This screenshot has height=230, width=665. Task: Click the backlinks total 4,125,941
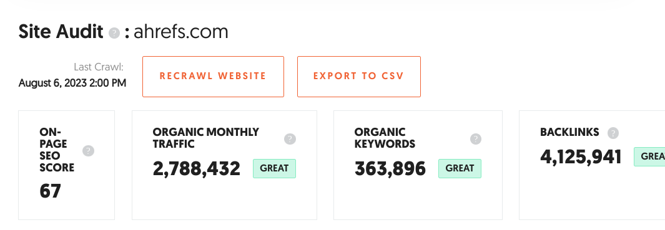581,156
